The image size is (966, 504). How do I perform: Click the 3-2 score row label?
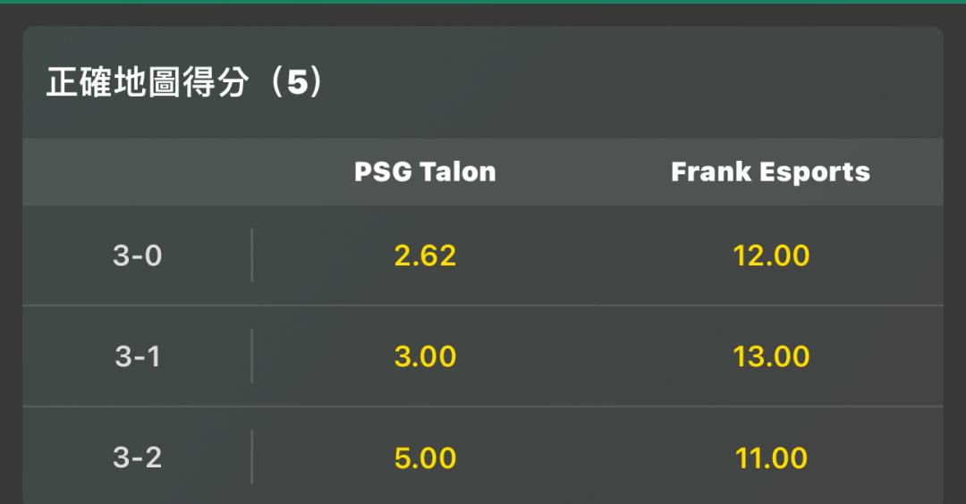[138, 458]
